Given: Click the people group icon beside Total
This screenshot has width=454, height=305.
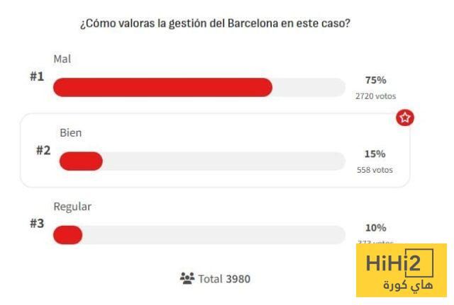Looking at the screenshot, I should pyautogui.click(x=187, y=279).
